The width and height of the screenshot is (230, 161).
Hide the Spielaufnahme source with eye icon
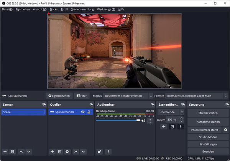pyautogui.click(x=83, y=112)
